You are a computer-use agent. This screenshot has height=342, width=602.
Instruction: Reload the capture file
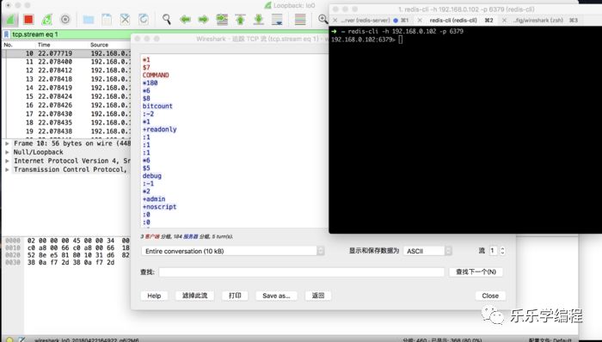[x=144, y=19]
